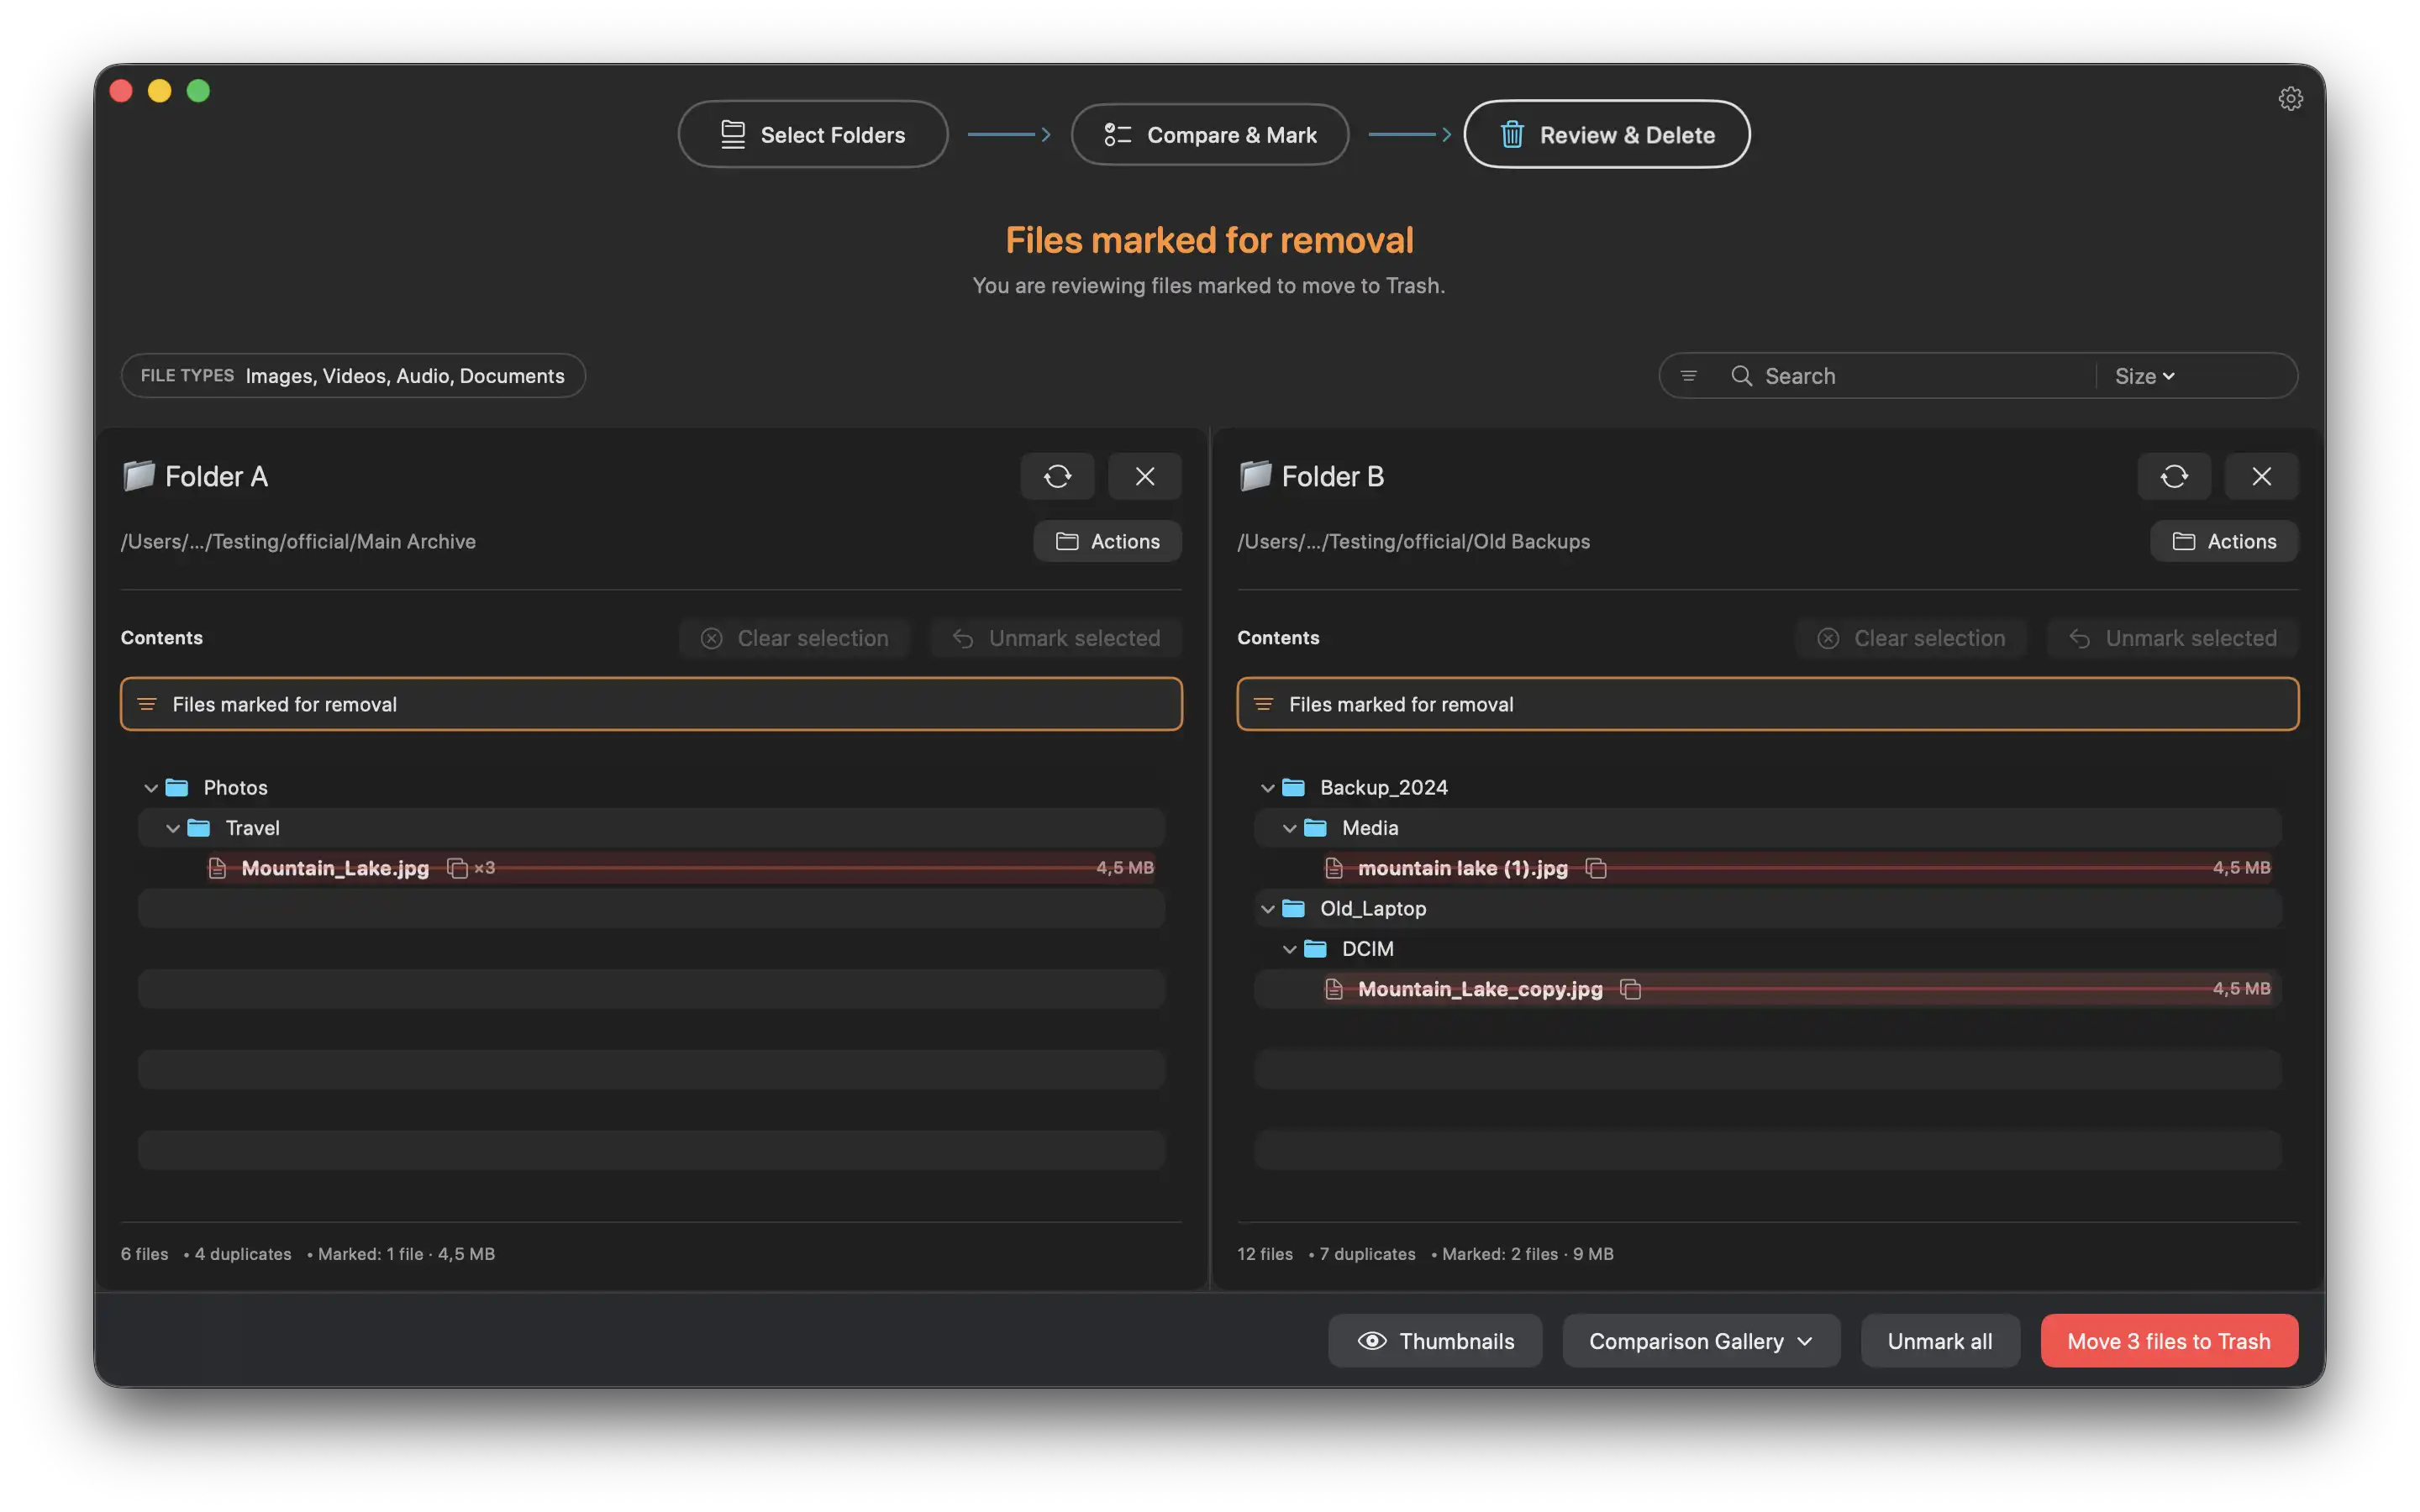The image size is (2420, 1512).
Task: Toggle Thumbnails view with the eye button
Action: (1434, 1341)
